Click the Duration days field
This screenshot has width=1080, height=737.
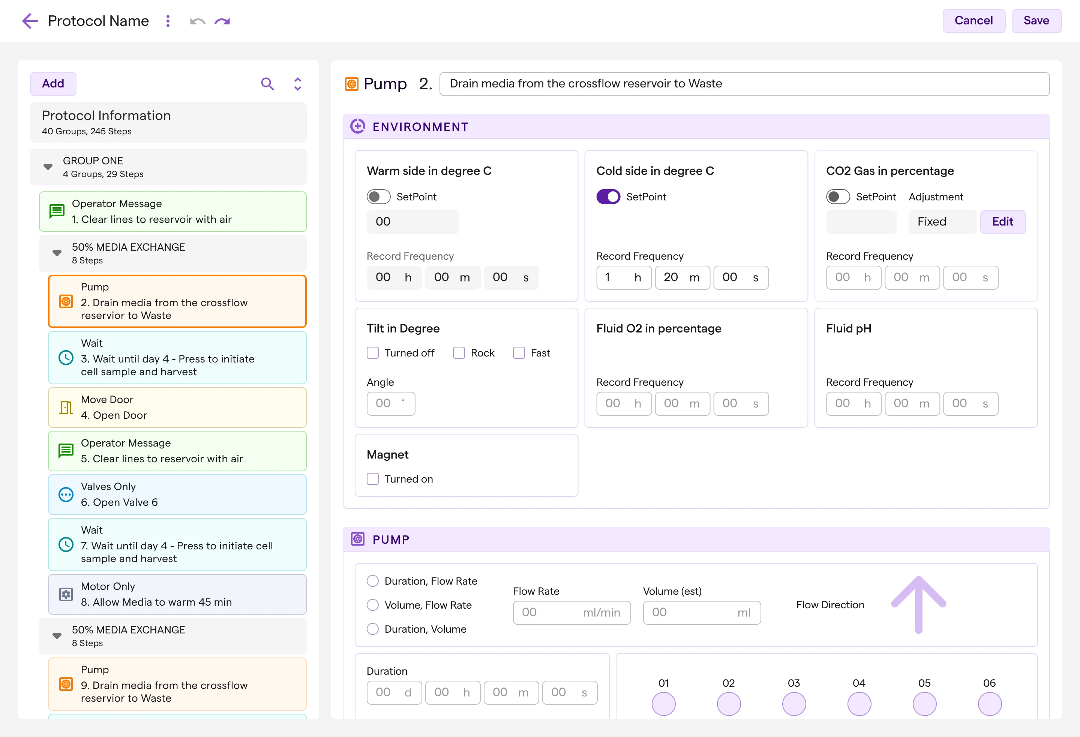click(x=394, y=693)
